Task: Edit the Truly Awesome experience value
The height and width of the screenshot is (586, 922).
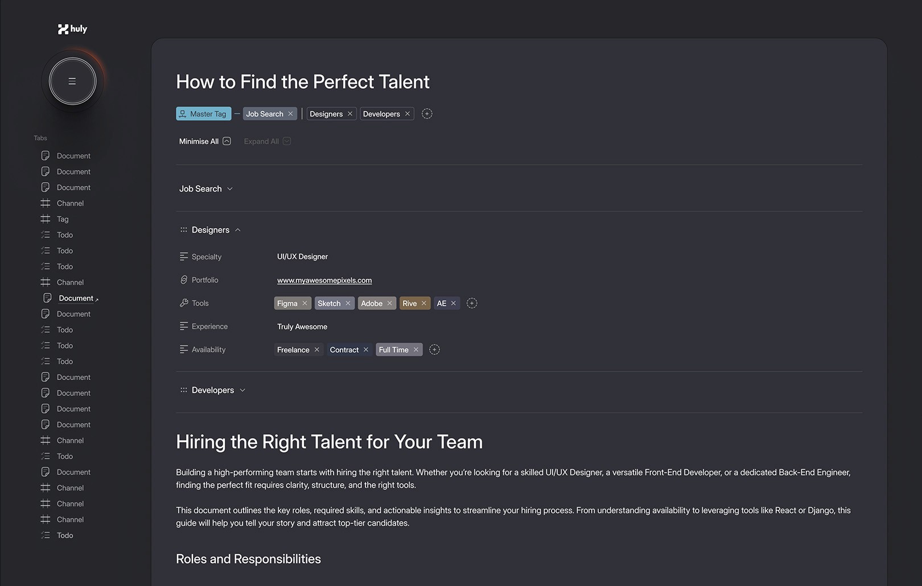Action: click(x=302, y=327)
